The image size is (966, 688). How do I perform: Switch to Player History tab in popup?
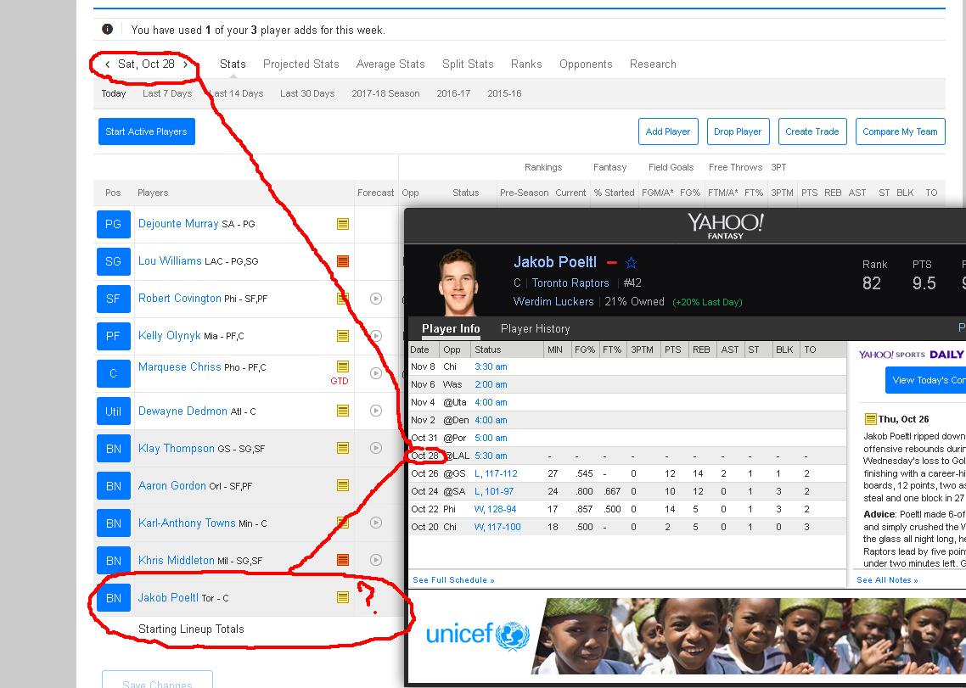tap(536, 329)
